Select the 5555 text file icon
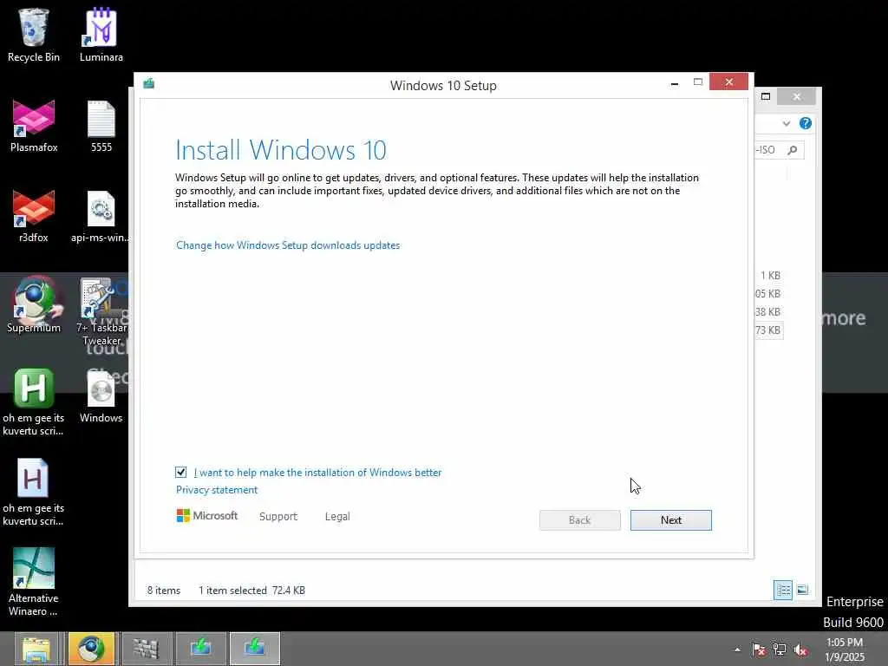This screenshot has width=888, height=666. [101, 126]
